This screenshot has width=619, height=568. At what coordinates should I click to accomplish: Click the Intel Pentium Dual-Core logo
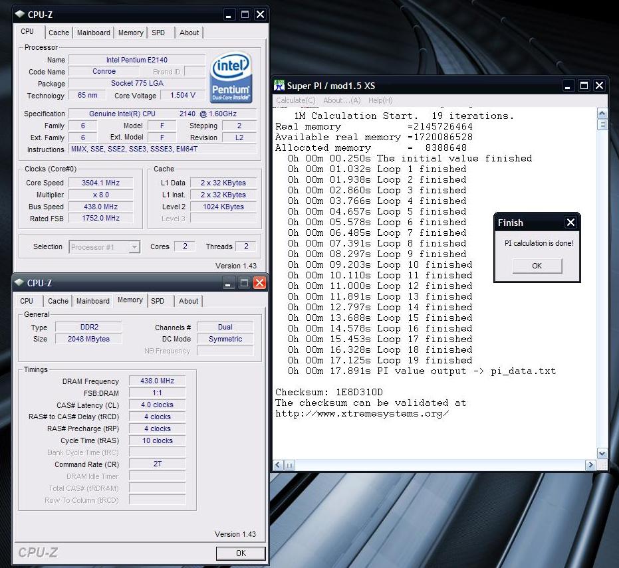(x=231, y=78)
